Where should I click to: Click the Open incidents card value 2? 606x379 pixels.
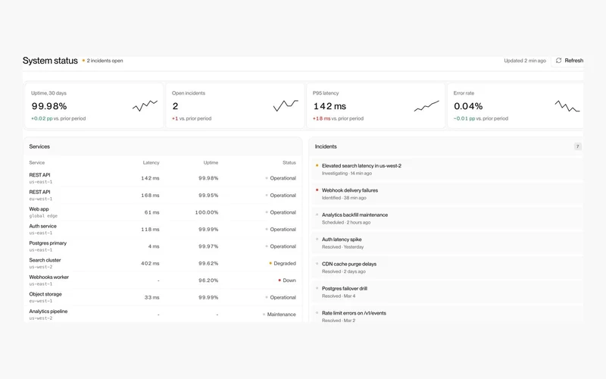[x=175, y=106]
